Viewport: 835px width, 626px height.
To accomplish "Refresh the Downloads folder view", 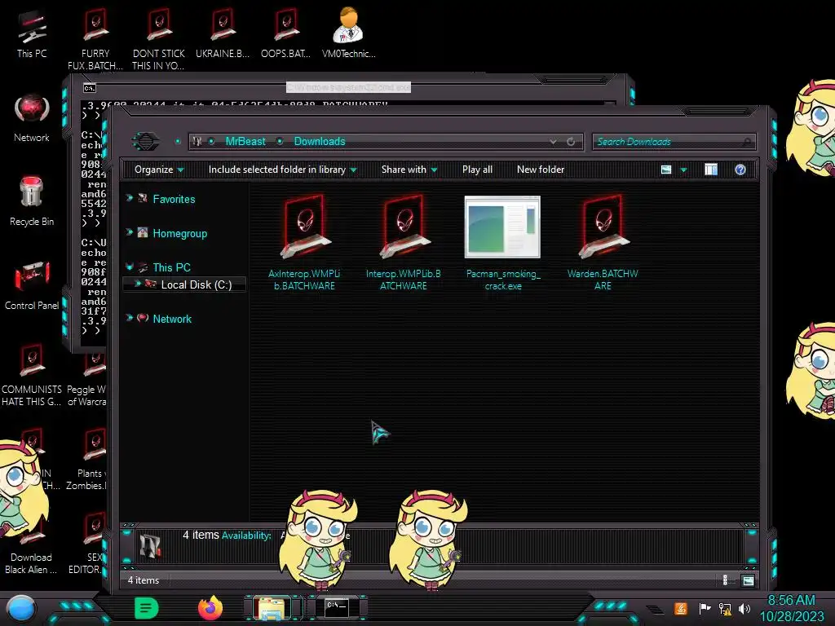I will pyautogui.click(x=571, y=142).
